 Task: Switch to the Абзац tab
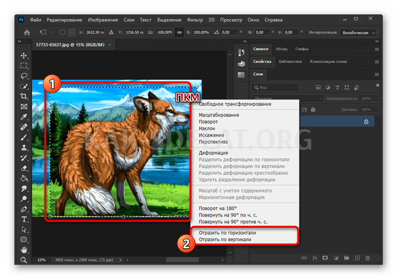[282, 49]
